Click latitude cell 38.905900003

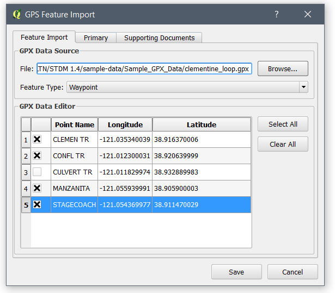202,188
